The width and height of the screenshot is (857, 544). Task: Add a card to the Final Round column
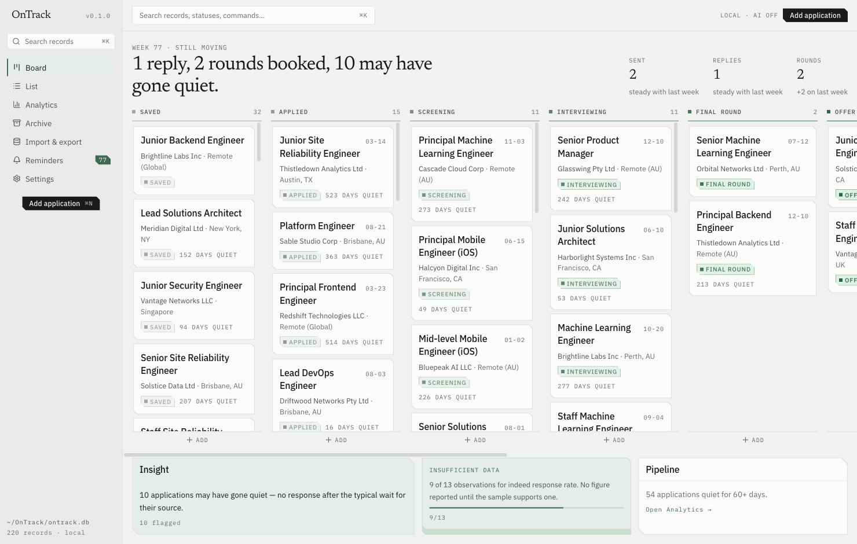coord(753,440)
